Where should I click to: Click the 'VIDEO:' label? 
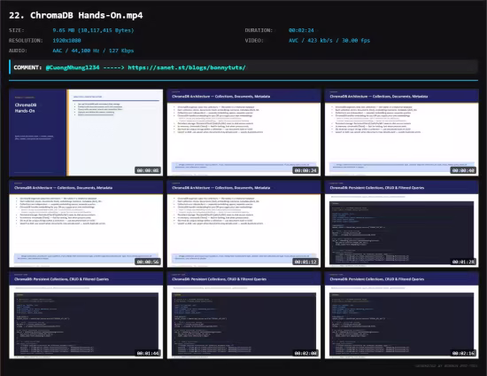(x=254, y=41)
